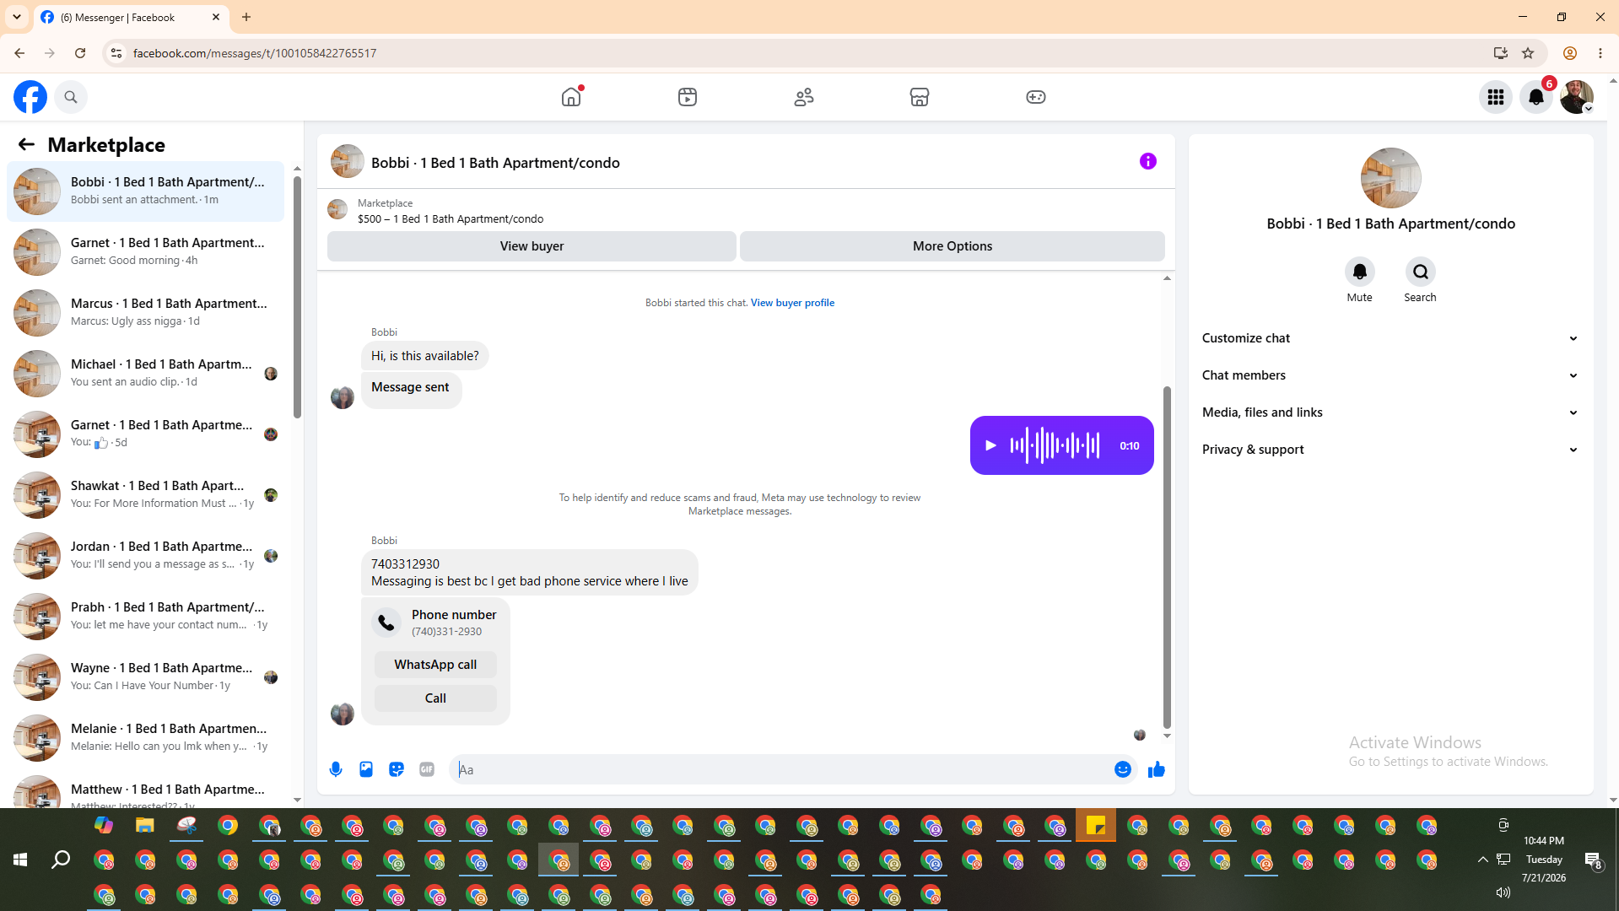Open conversation information purple icon
The height and width of the screenshot is (911, 1619).
(1148, 161)
